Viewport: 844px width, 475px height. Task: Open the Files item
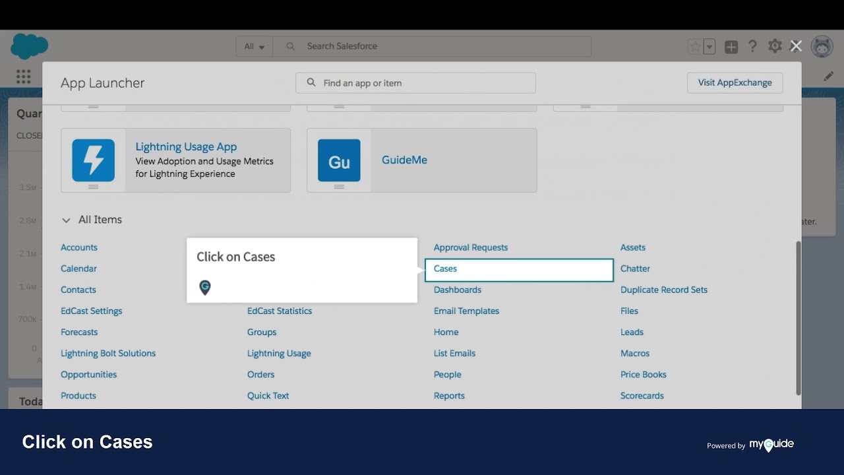coord(630,311)
